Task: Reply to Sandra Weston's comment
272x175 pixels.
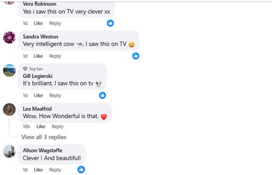Action: coord(55,56)
